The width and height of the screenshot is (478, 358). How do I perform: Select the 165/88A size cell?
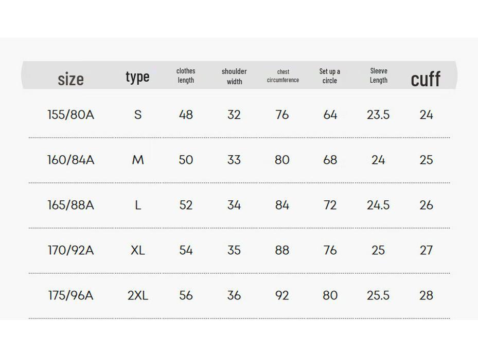coord(71,205)
